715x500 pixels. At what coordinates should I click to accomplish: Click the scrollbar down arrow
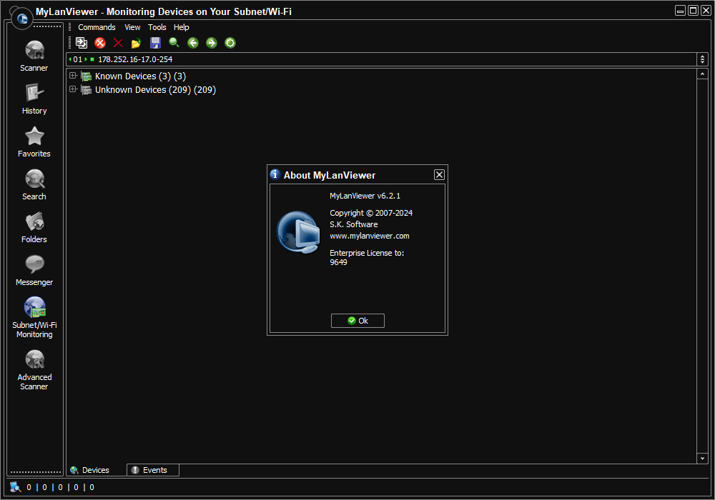[702, 459]
